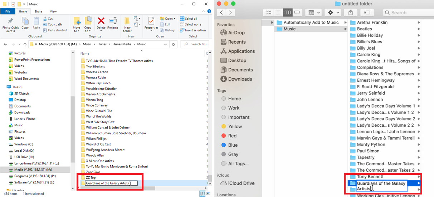Switch Finder to gallery view
This screenshot has height=197, width=434.
pyautogui.click(x=297, y=12)
